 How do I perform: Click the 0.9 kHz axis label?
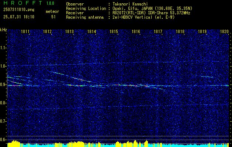[x=3, y=85]
